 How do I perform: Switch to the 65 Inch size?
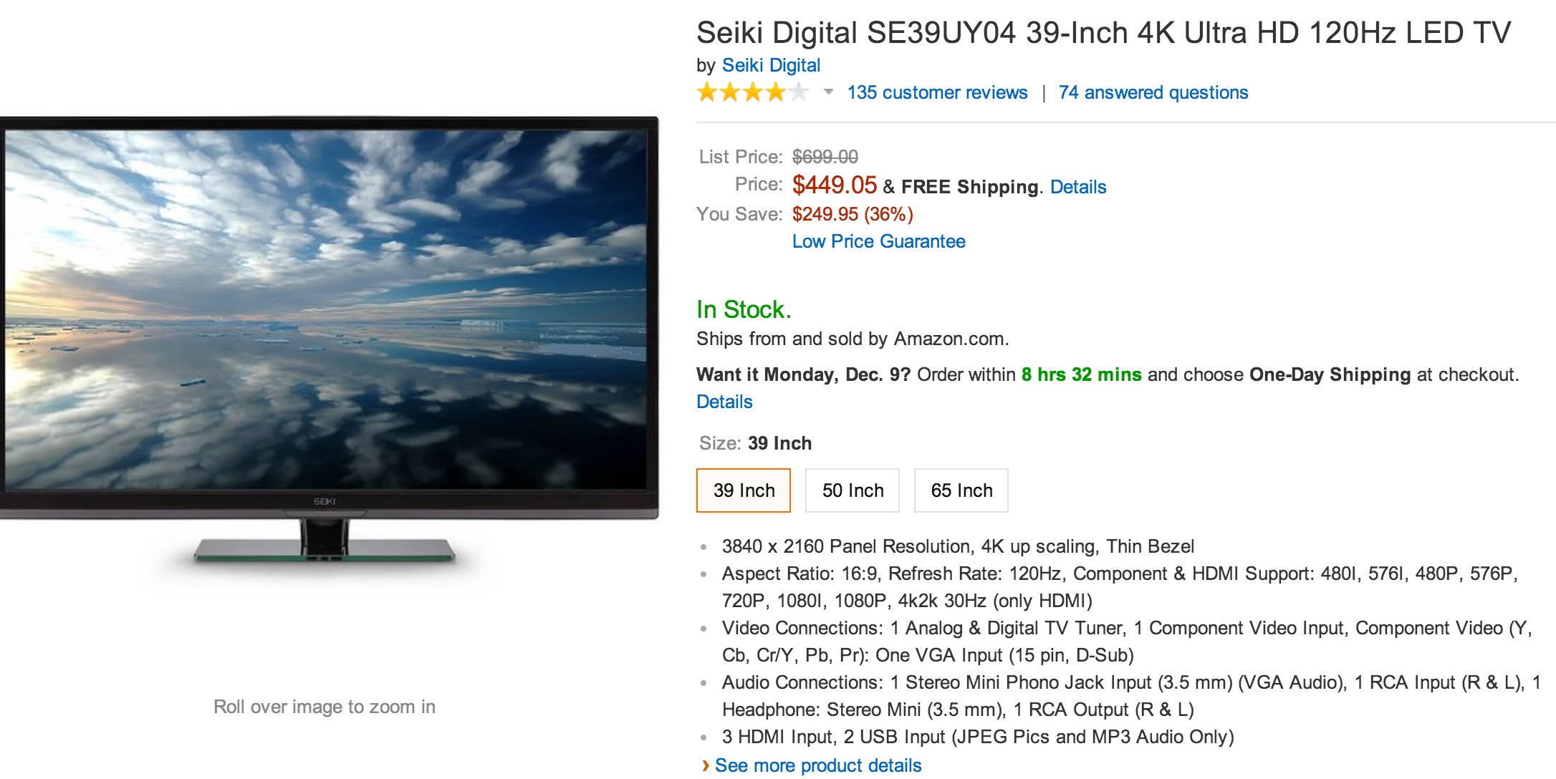point(961,490)
